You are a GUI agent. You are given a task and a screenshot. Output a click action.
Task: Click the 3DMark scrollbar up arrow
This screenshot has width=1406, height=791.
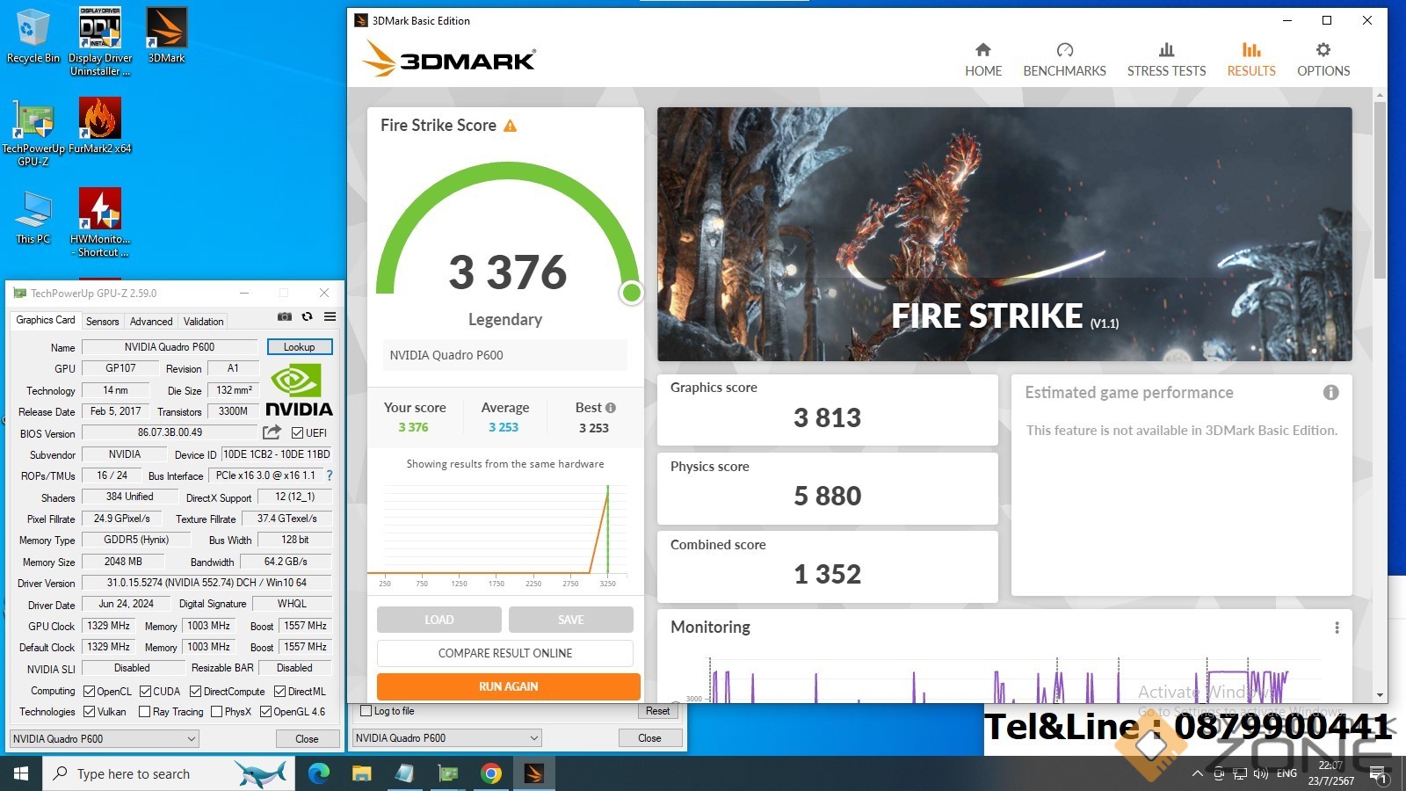pos(1380,94)
